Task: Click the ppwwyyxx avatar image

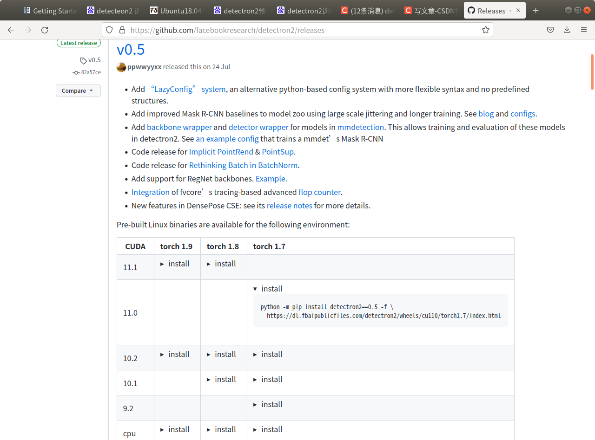Action: coord(121,67)
